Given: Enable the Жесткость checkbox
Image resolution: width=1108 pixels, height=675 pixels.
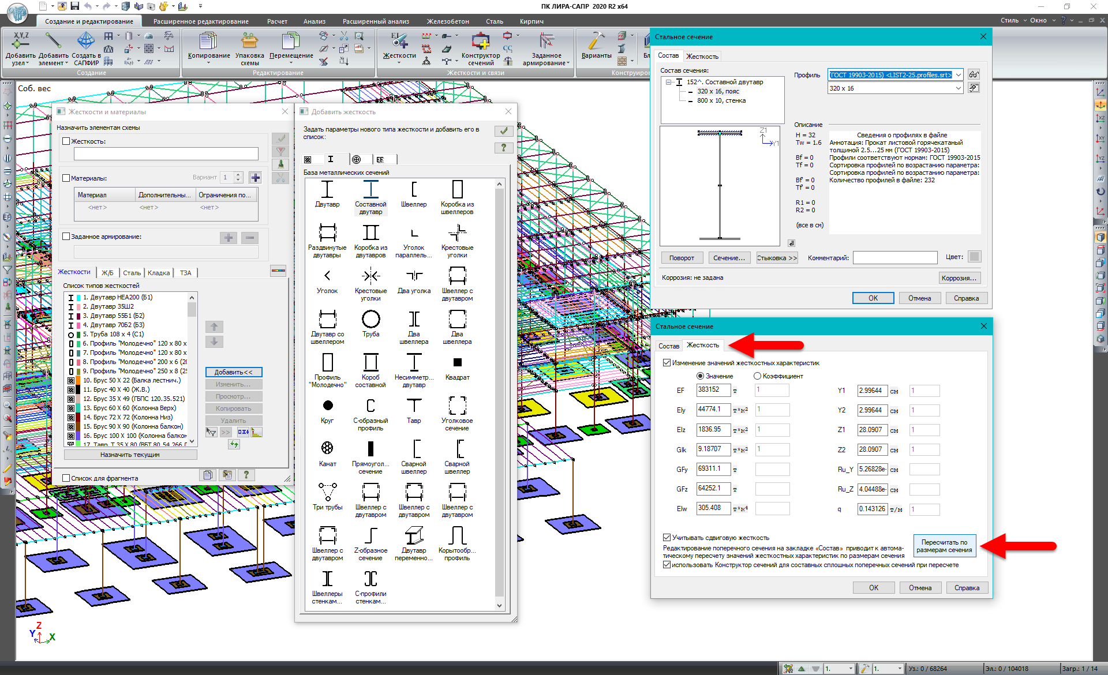Looking at the screenshot, I should 66,141.
